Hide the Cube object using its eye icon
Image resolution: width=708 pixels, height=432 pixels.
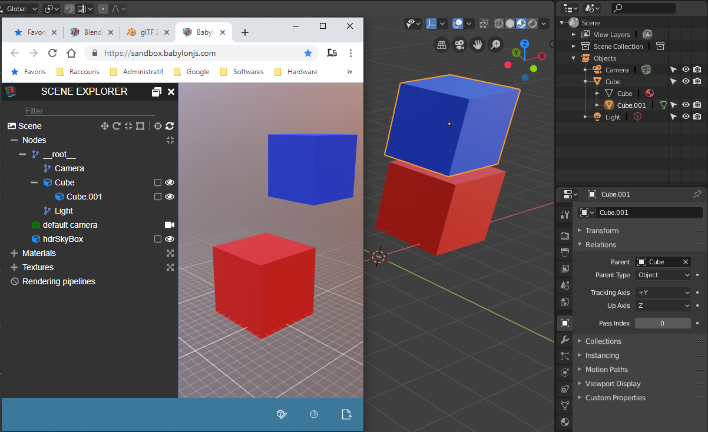(686, 81)
